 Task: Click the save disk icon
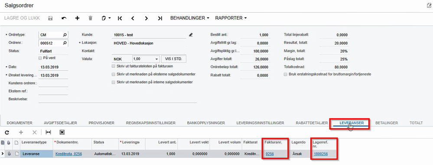[50, 18]
